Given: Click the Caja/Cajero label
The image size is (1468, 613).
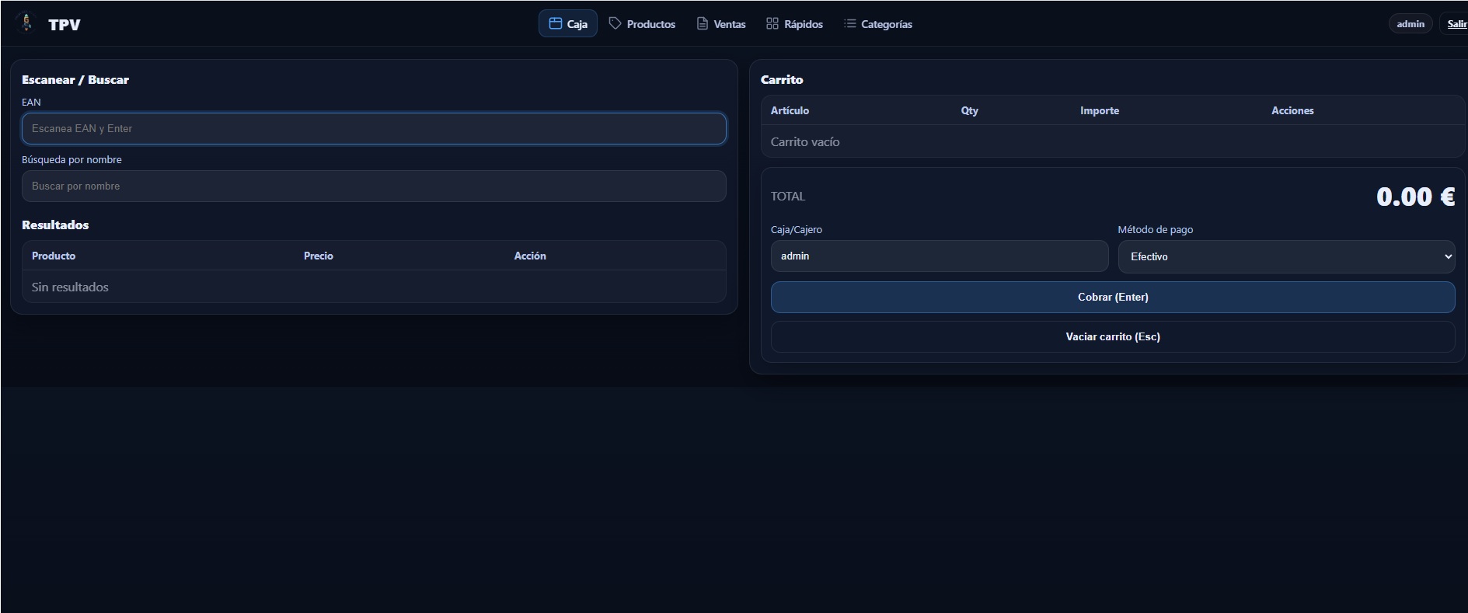Looking at the screenshot, I should [797, 229].
